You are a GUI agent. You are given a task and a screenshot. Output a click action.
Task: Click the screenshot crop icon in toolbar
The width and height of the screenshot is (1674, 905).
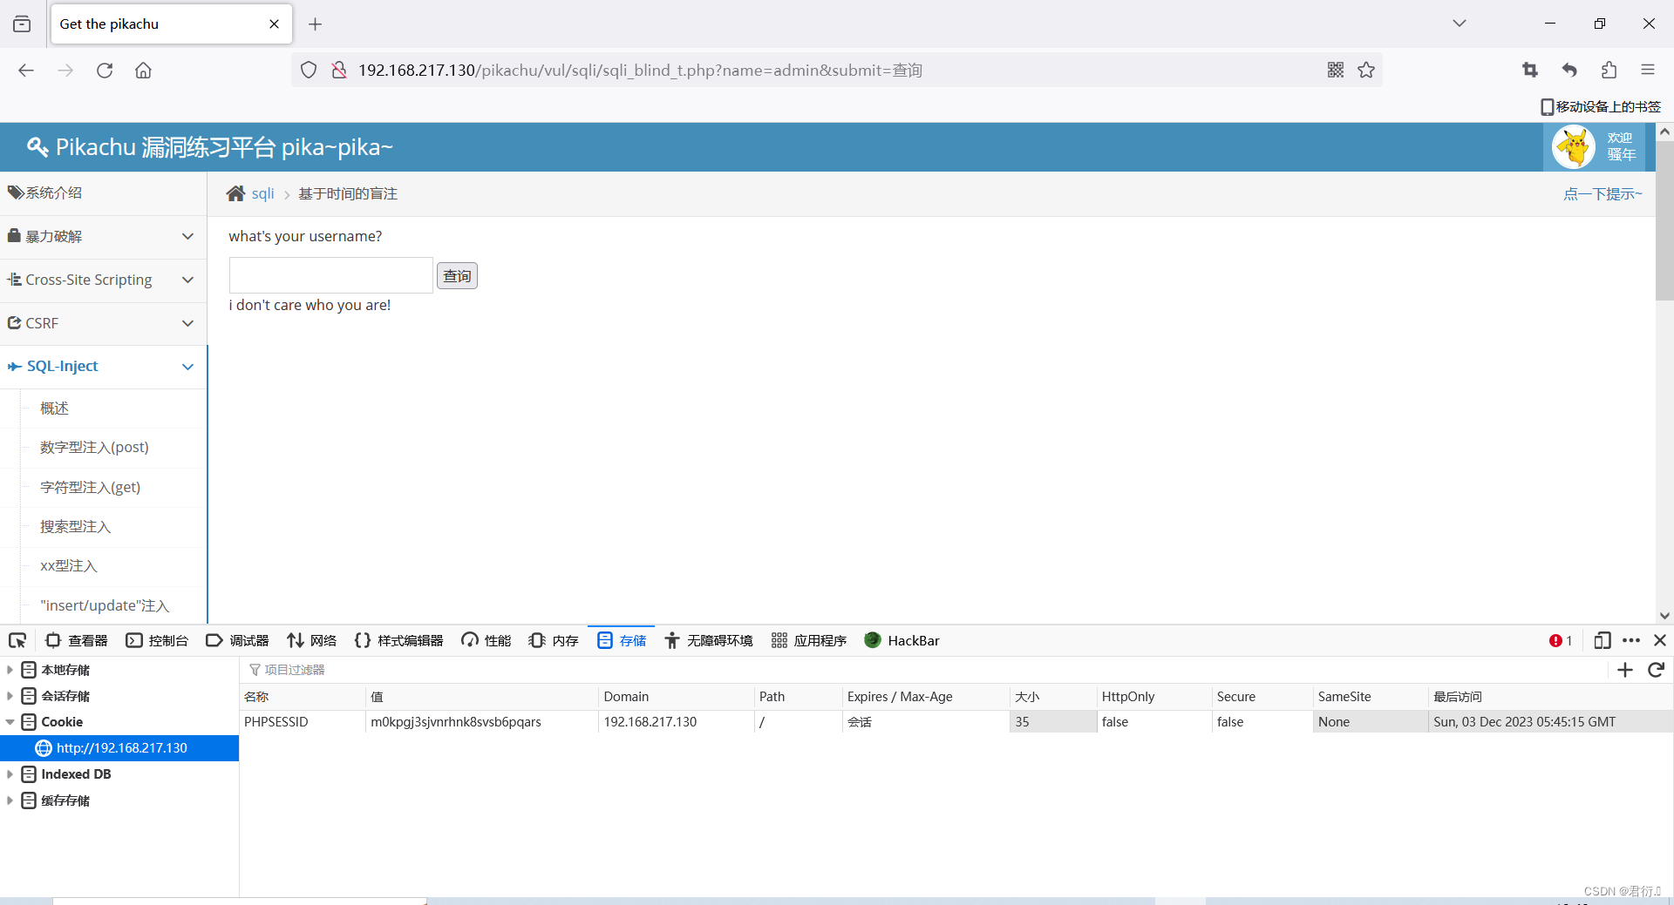tap(1530, 70)
